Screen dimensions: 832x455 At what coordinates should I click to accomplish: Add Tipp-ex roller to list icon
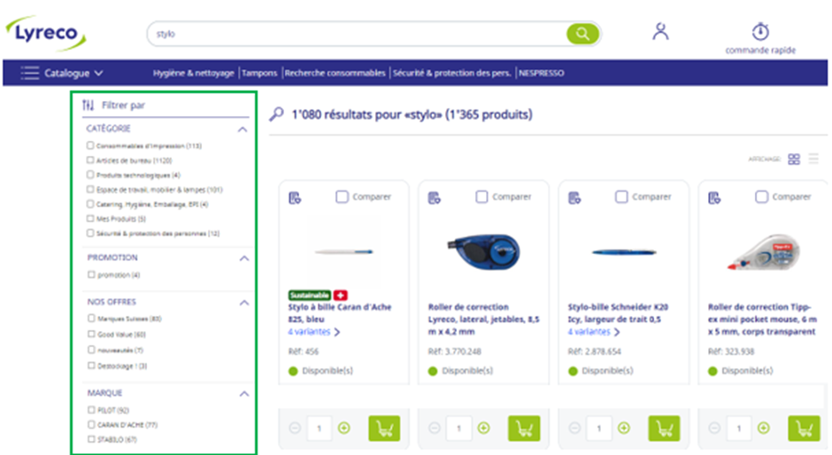pyautogui.click(x=714, y=198)
